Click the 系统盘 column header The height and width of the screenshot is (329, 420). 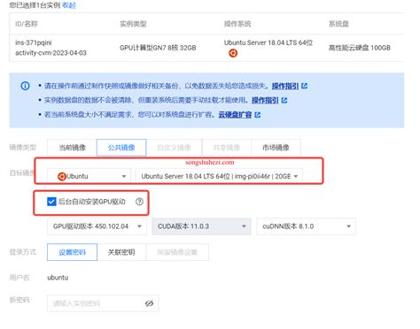(x=338, y=24)
